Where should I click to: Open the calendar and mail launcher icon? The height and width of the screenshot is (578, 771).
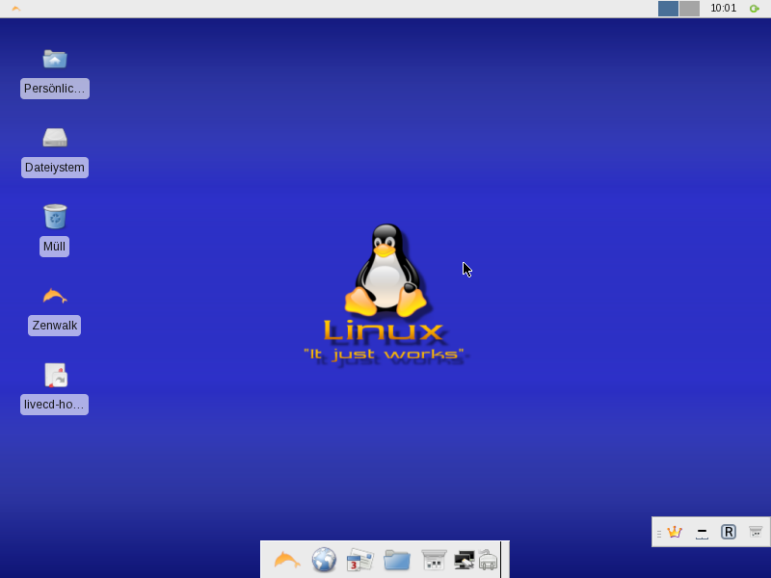click(x=359, y=559)
